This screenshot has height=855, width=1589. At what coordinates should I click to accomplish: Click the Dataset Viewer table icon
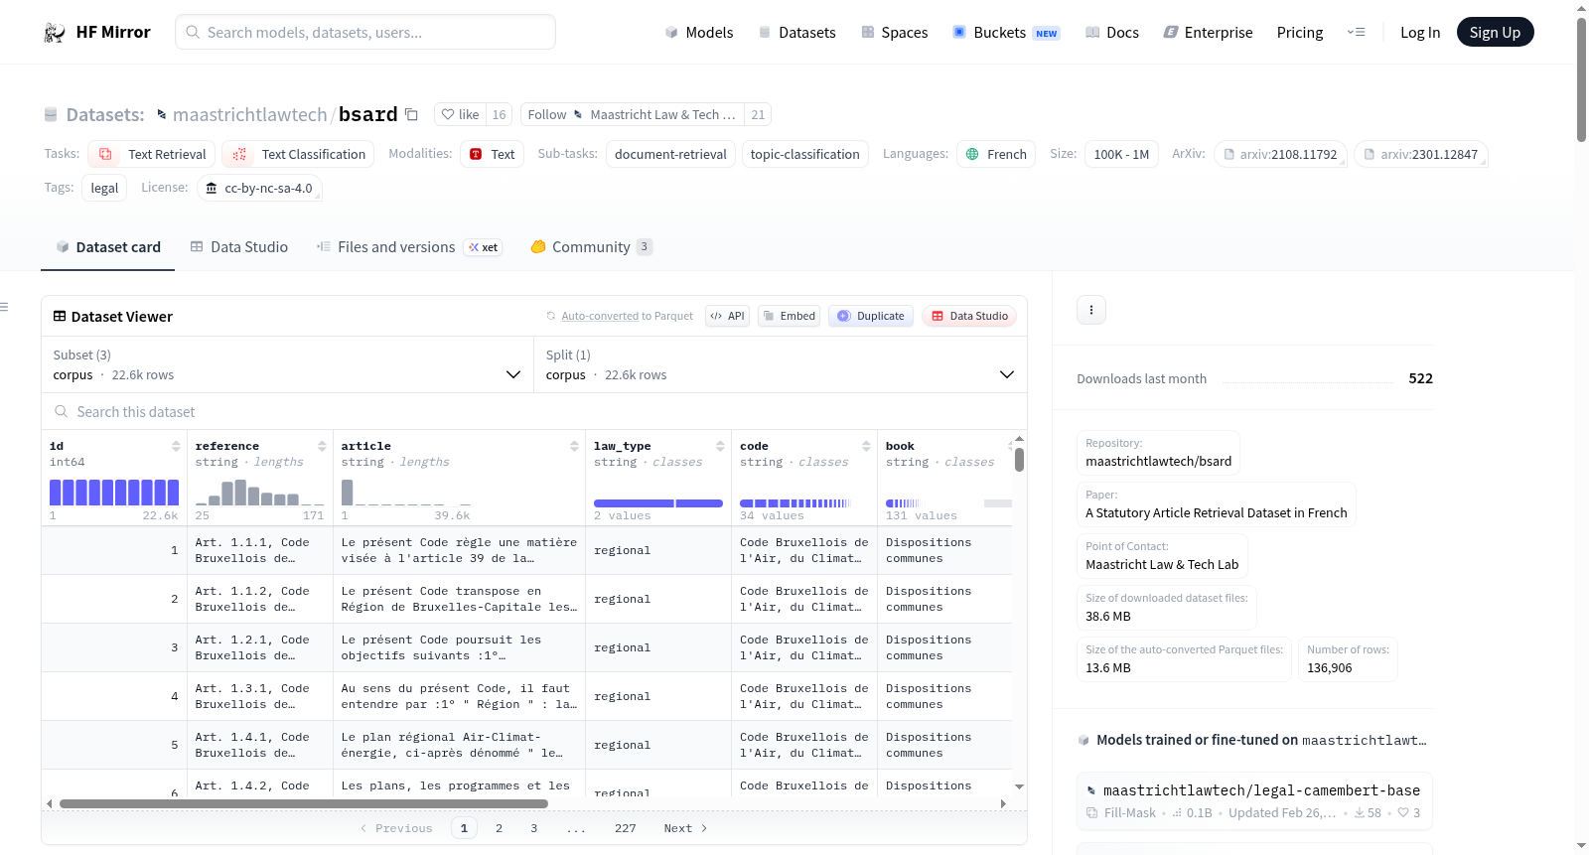60,317
